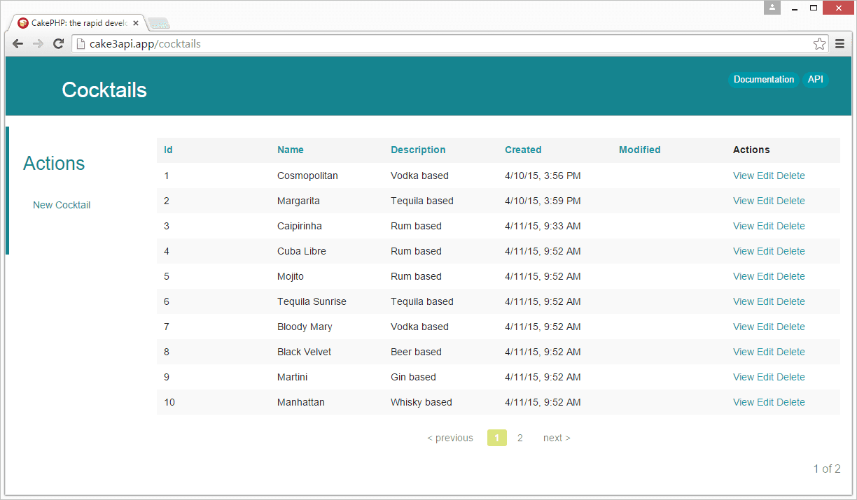Click the browser back arrow
The width and height of the screenshot is (857, 500).
(x=18, y=44)
